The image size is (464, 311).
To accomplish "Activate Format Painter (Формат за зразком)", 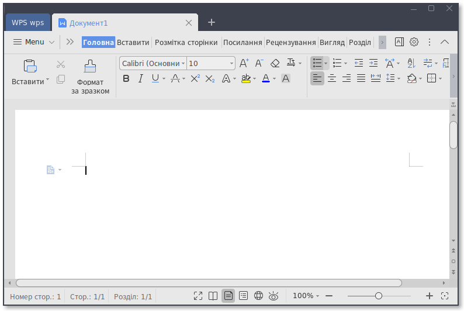I will point(90,77).
